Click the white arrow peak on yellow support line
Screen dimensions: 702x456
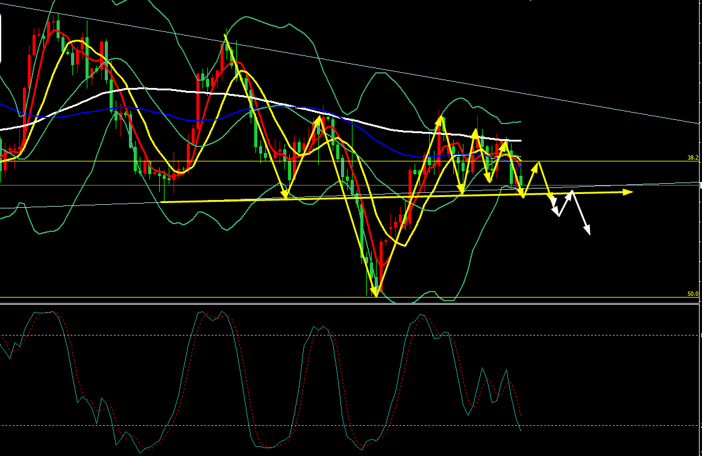pyautogui.click(x=571, y=192)
